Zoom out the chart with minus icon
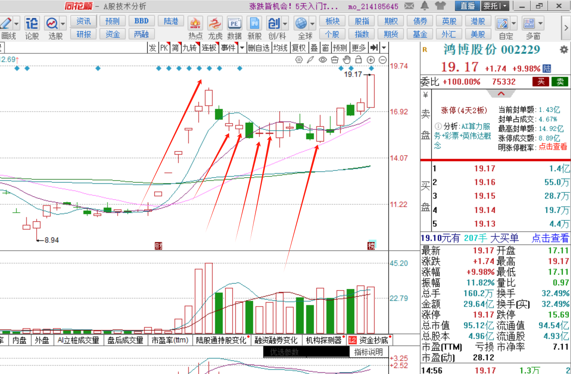This screenshot has height=374, width=571. 382,60
